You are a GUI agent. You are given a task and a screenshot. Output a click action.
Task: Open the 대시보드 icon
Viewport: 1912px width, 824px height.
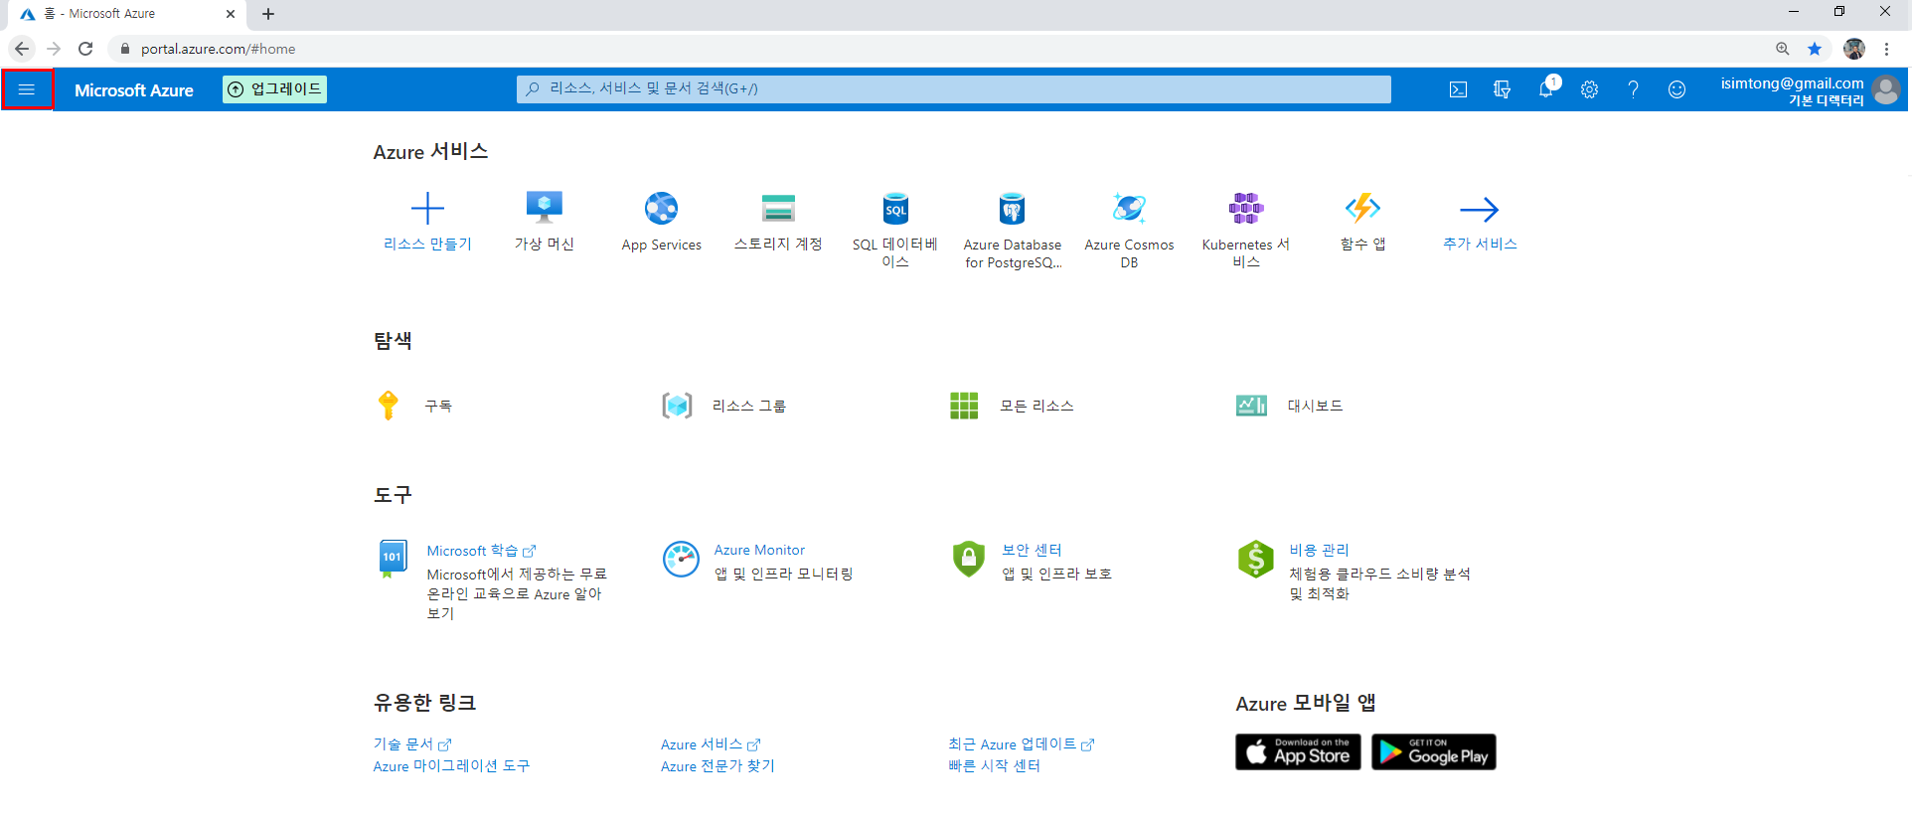(1251, 406)
